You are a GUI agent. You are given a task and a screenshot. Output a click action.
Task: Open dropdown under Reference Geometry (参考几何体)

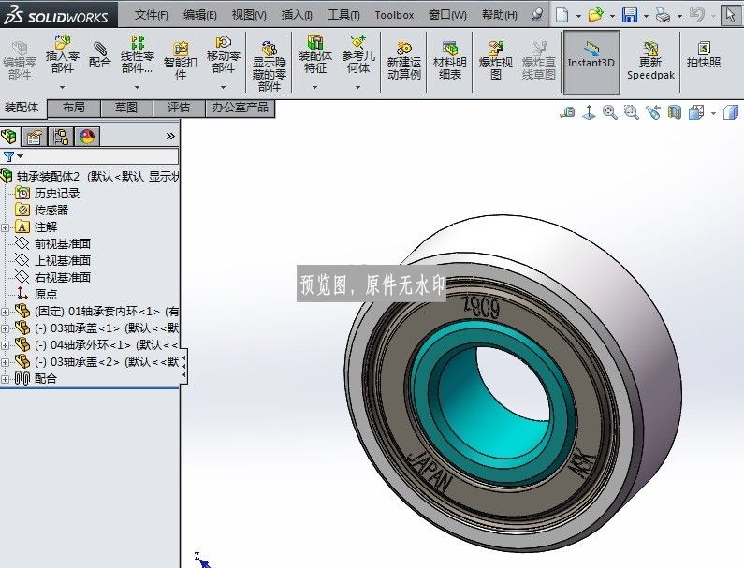tap(357, 87)
